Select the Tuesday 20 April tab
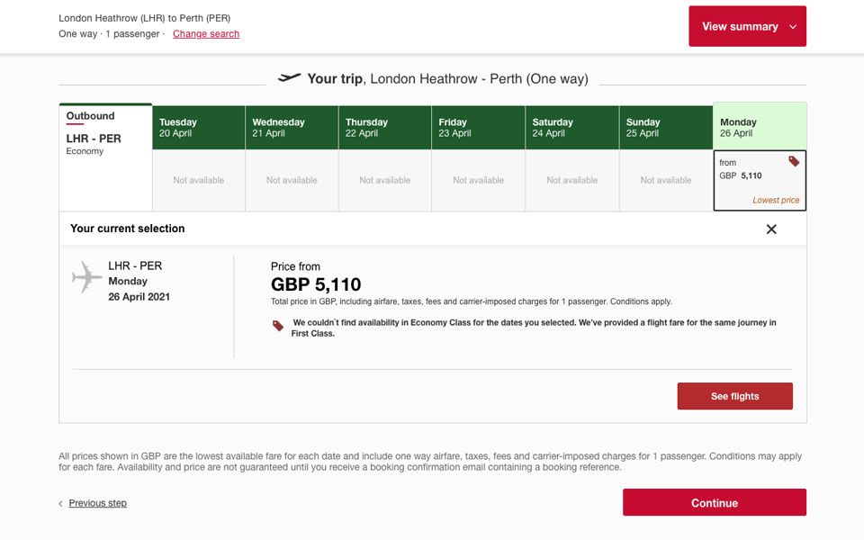 click(198, 128)
